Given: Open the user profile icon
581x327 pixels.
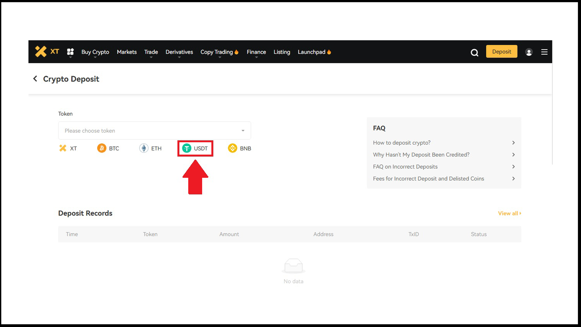Looking at the screenshot, I should [529, 52].
